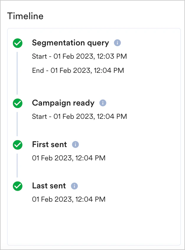The image size is (185, 250).
Task: Click the info icon beside Campaign ready
Action: (x=103, y=103)
